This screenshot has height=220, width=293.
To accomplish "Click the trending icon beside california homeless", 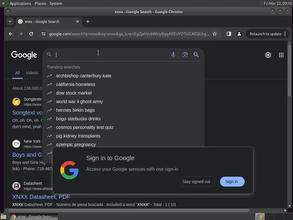I will pyautogui.click(x=49, y=85).
